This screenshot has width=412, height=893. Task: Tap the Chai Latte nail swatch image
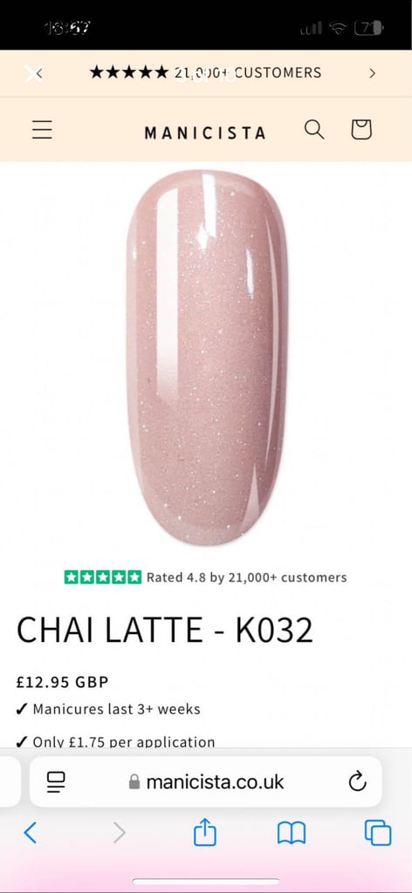pyautogui.click(x=207, y=358)
